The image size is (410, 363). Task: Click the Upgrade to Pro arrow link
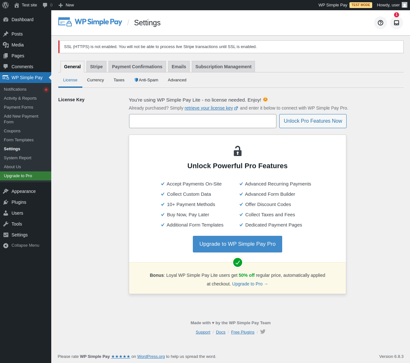(250, 284)
